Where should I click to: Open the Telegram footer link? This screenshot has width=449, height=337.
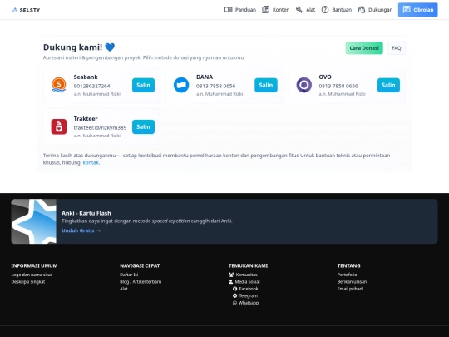(x=249, y=295)
